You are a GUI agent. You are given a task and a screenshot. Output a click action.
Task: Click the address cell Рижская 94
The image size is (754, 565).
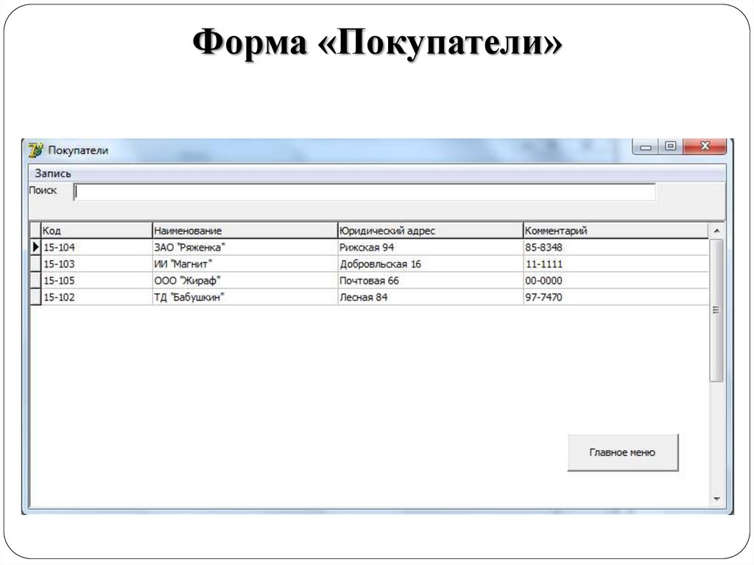(x=383, y=247)
